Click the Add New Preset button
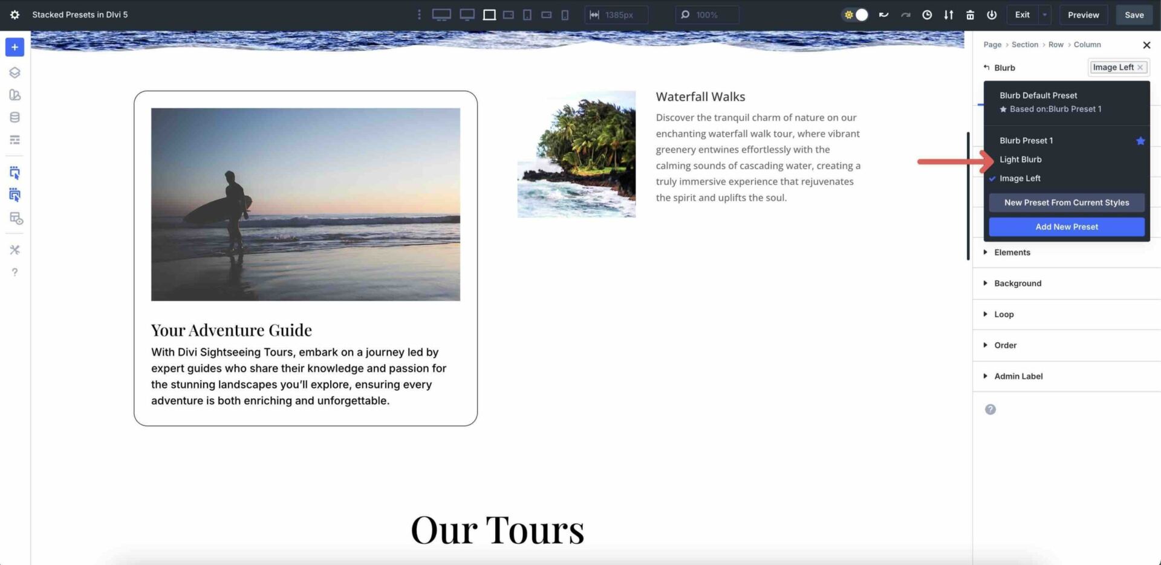Screen dimensions: 1161x565 pos(1067,227)
